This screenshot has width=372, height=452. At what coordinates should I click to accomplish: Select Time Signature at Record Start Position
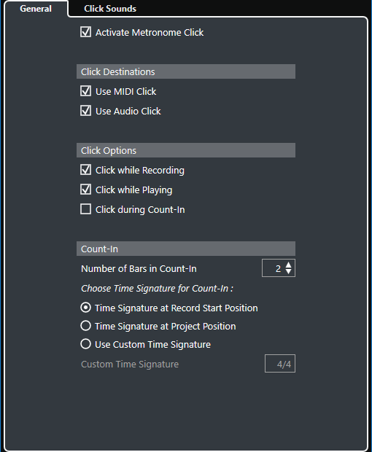click(85, 308)
